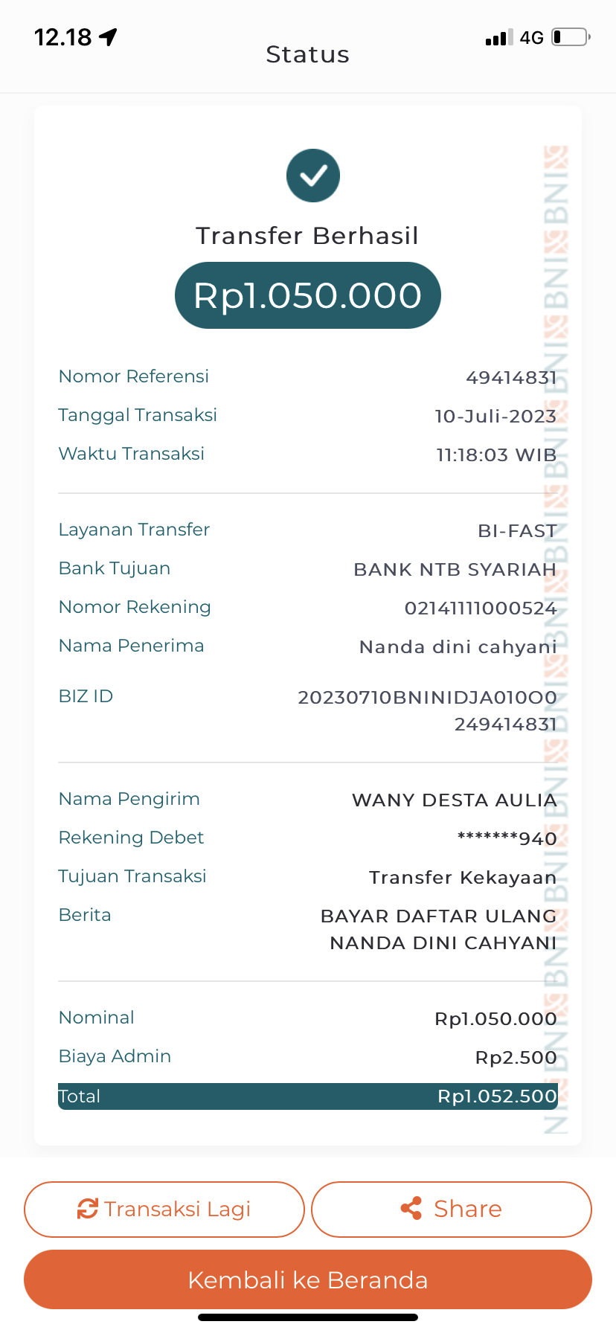Tap the recipient name Nanda dini cahyani

458,647
